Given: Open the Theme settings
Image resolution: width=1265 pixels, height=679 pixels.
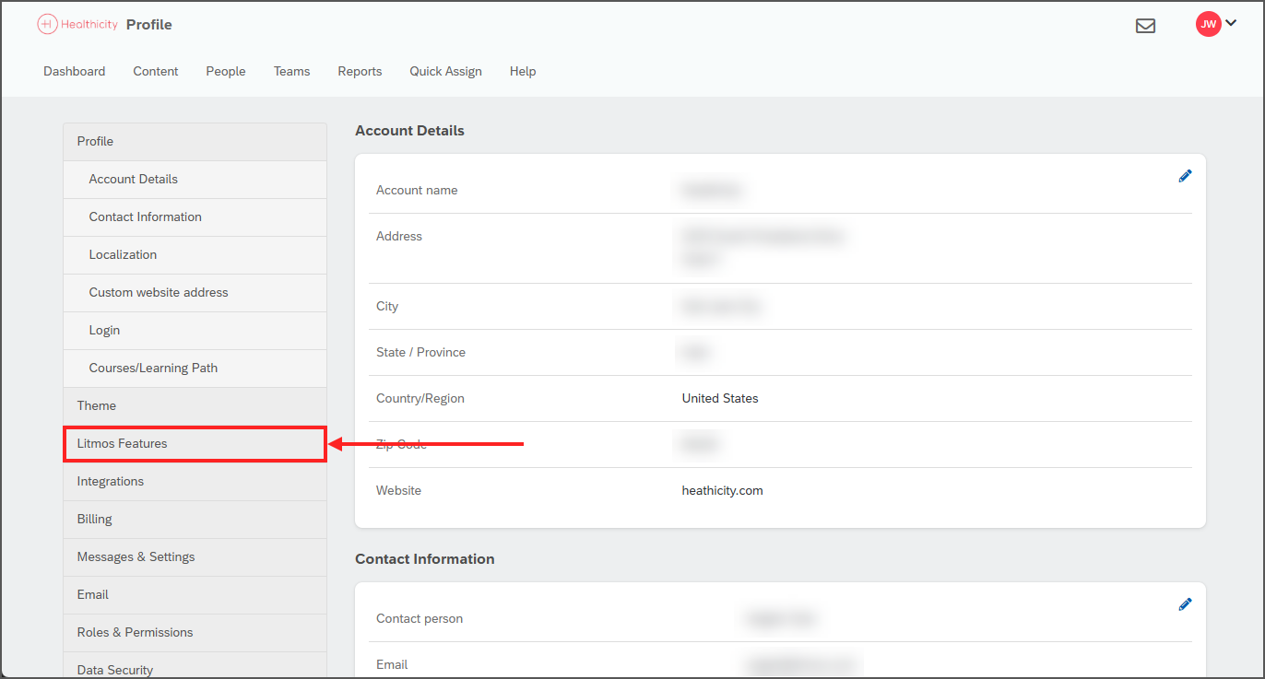Looking at the screenshot, I should (96, 405).
